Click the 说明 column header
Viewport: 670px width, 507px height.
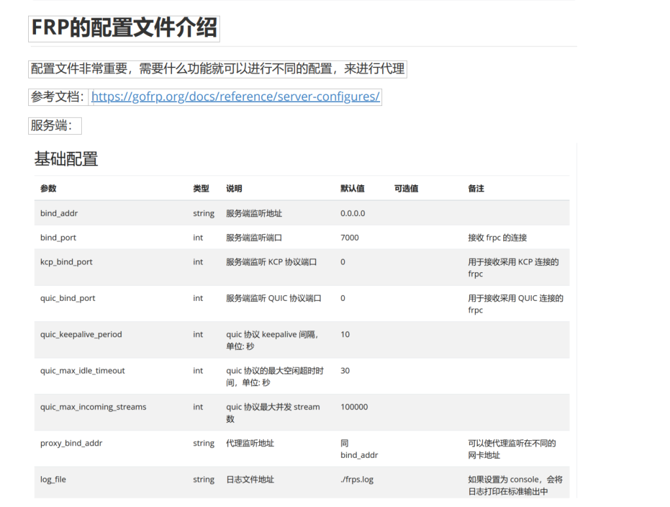[234, 188]
